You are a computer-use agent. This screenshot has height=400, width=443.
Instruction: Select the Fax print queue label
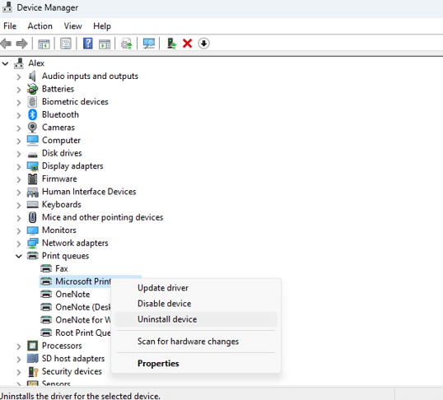pos(61,268)
